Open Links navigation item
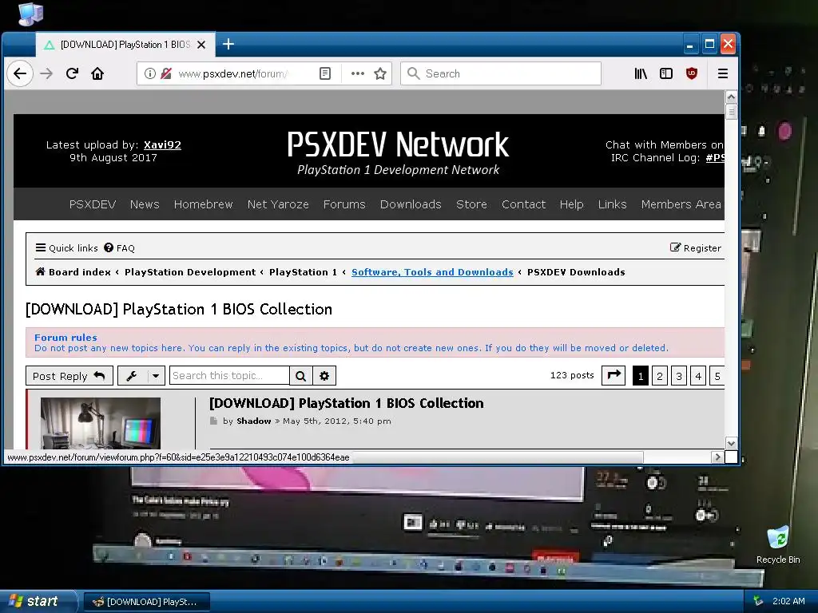The height and width of the screenshot is (613, 818). 612,204
